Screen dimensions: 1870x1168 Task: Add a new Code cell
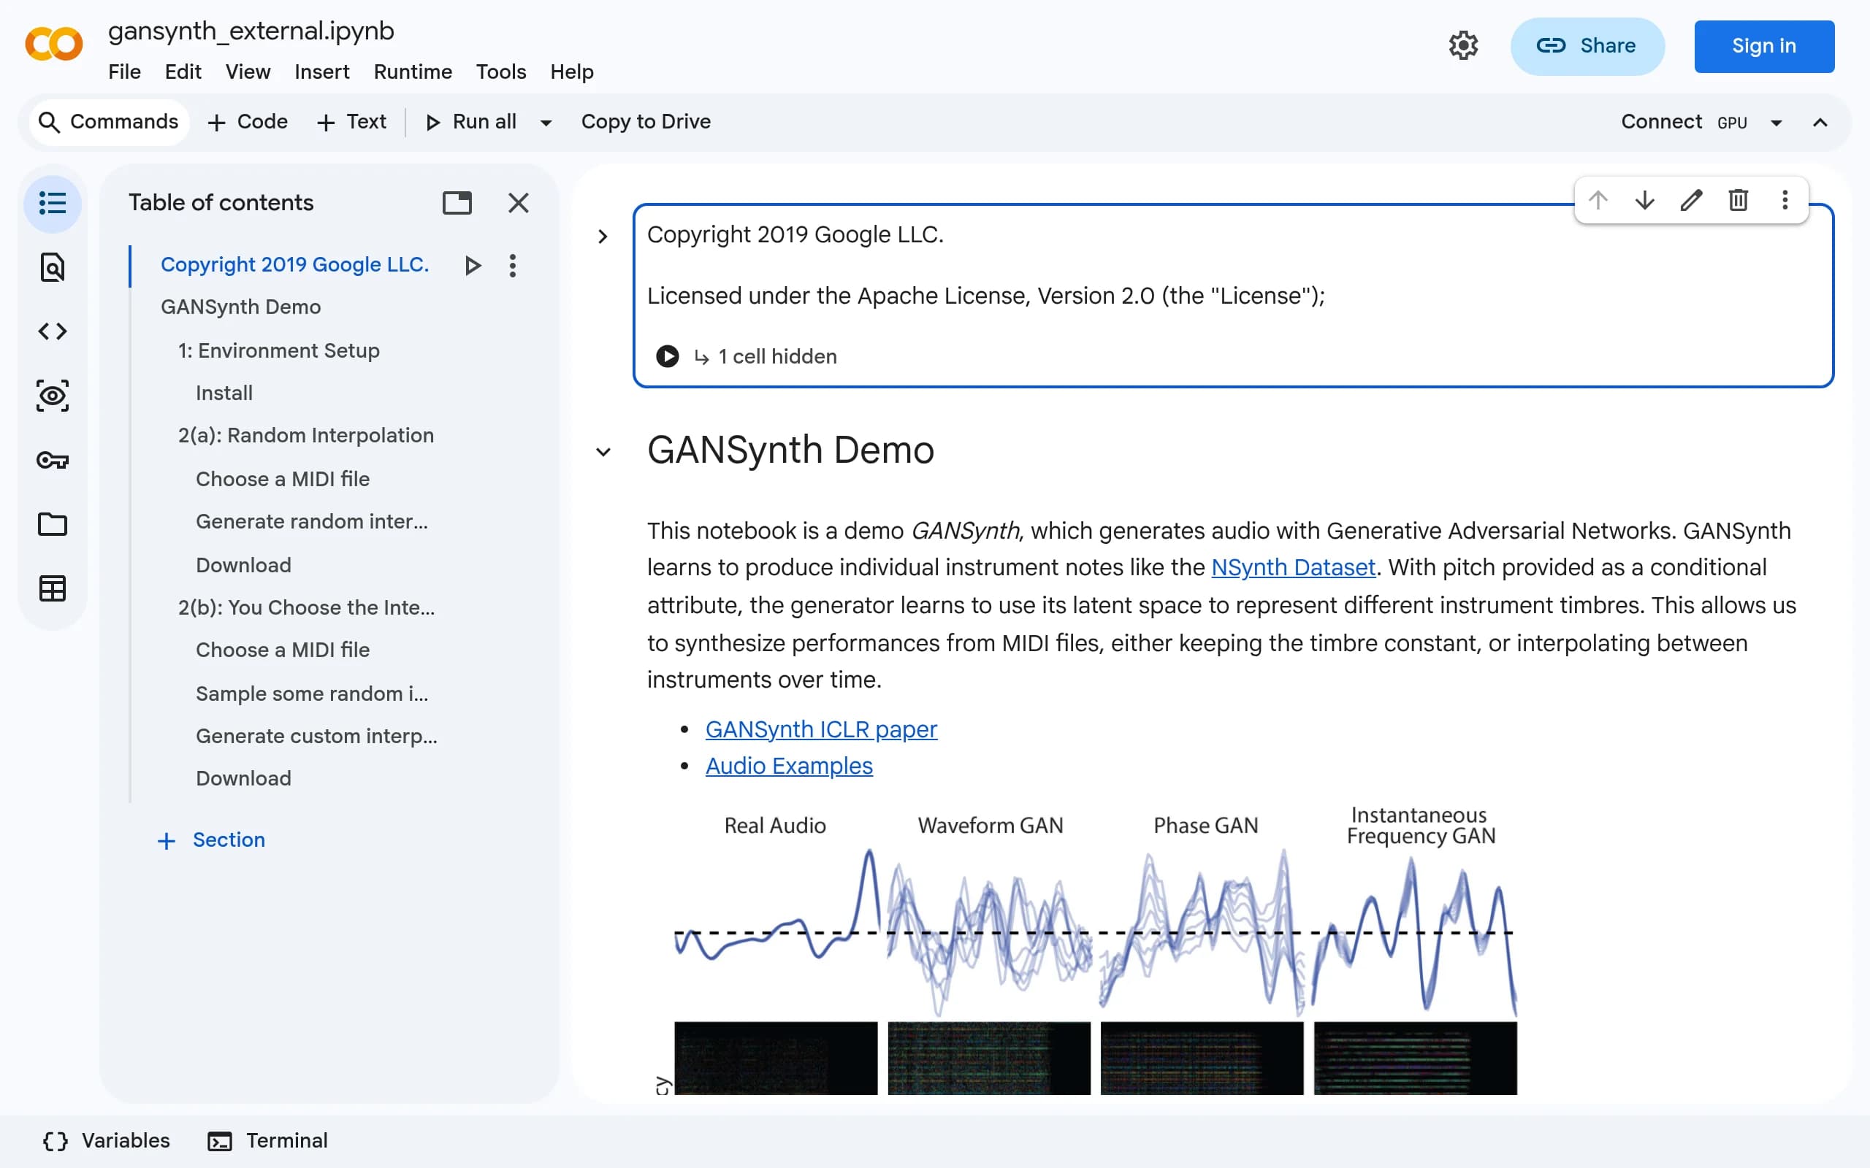coord(248,122)
